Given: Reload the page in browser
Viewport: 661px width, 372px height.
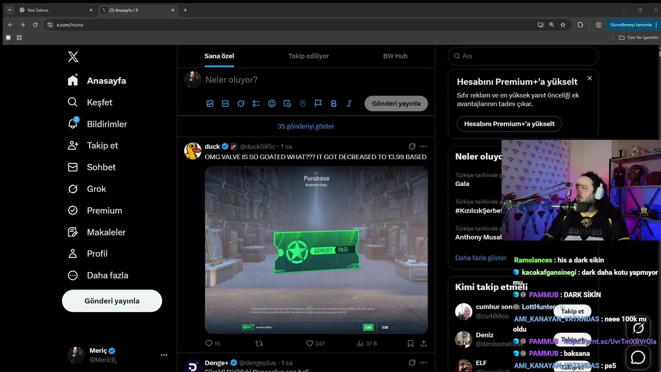Looking at the screenshot, I should click(x=35, y=24).
